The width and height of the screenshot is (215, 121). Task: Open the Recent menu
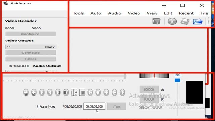coord(186,13)
